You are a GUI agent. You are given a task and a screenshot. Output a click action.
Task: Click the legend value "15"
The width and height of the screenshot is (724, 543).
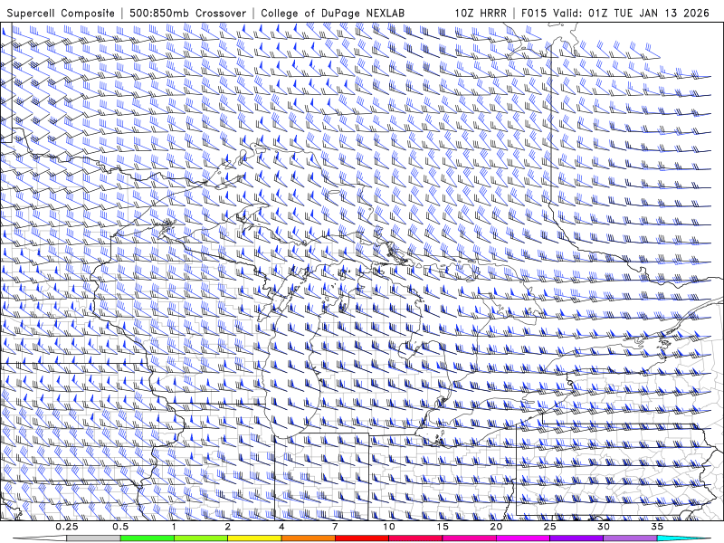[x=443, y=527]
